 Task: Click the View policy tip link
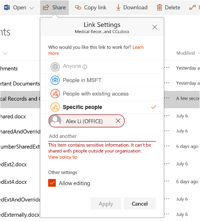pyautogui.click(x=63, y=157)
